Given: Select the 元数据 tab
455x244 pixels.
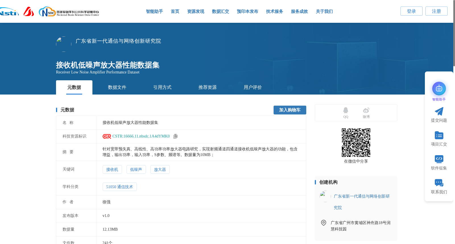Looking at the screenshot, I should point(74,87).
